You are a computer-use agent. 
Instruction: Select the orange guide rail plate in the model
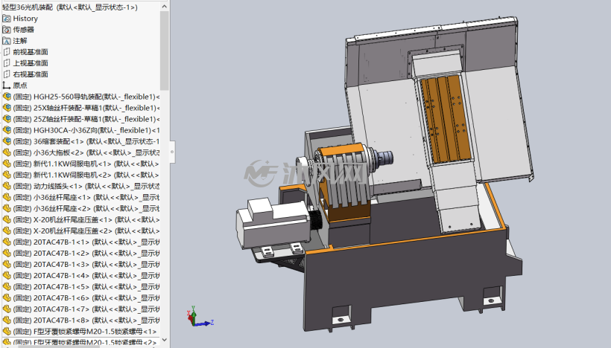446,120
